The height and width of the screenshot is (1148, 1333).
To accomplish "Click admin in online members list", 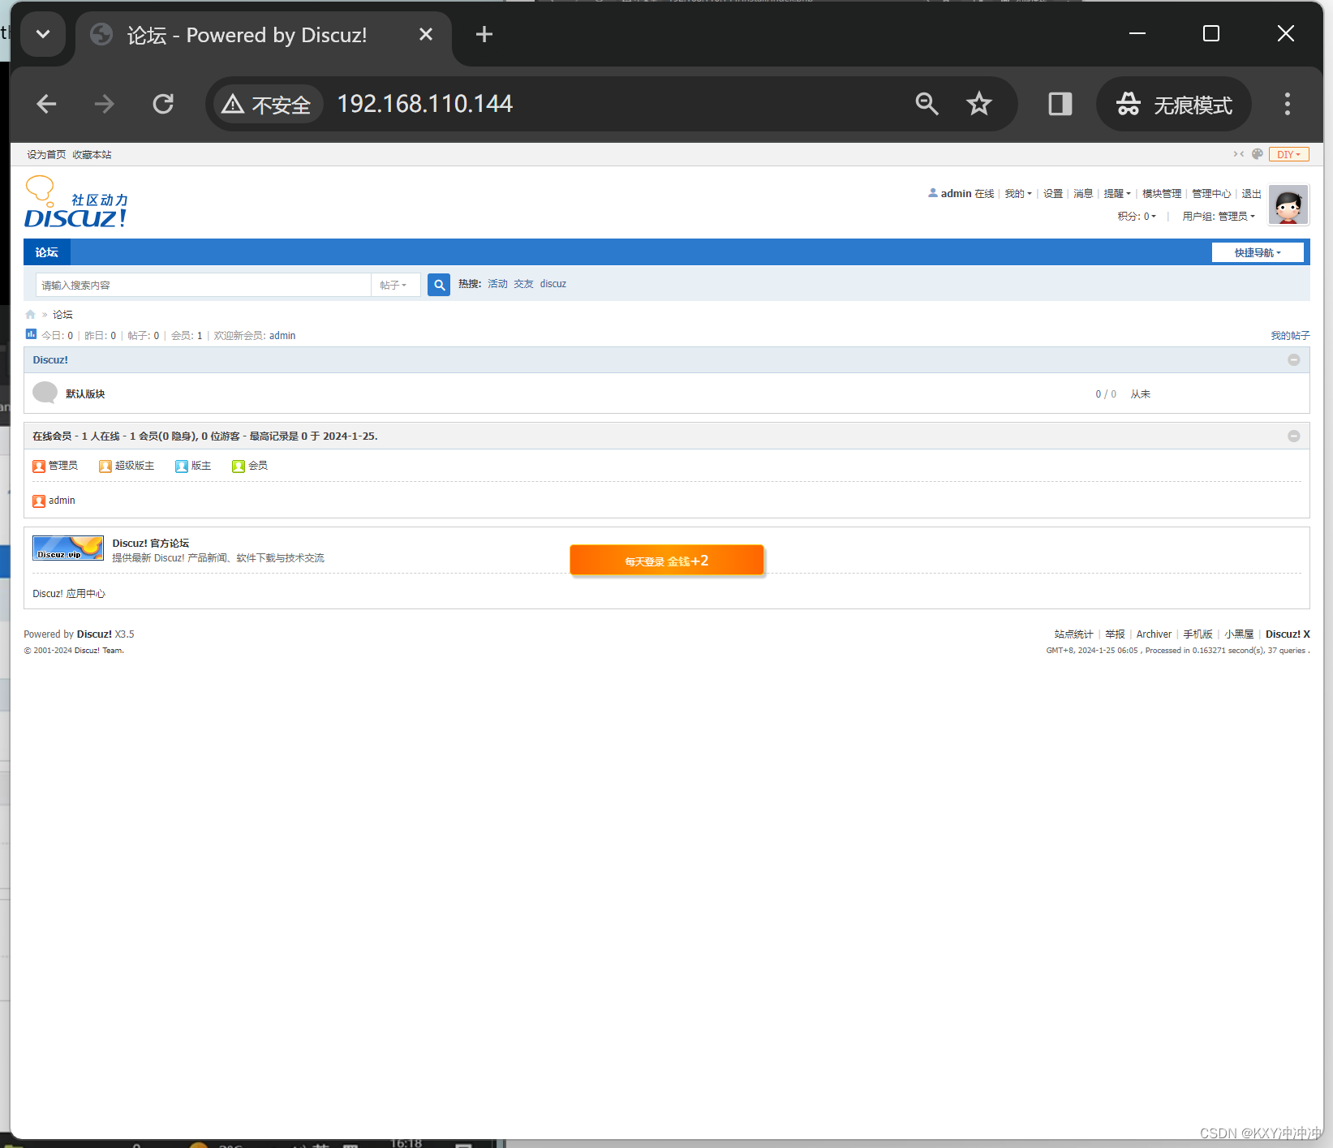I will [x=62, y=501].
